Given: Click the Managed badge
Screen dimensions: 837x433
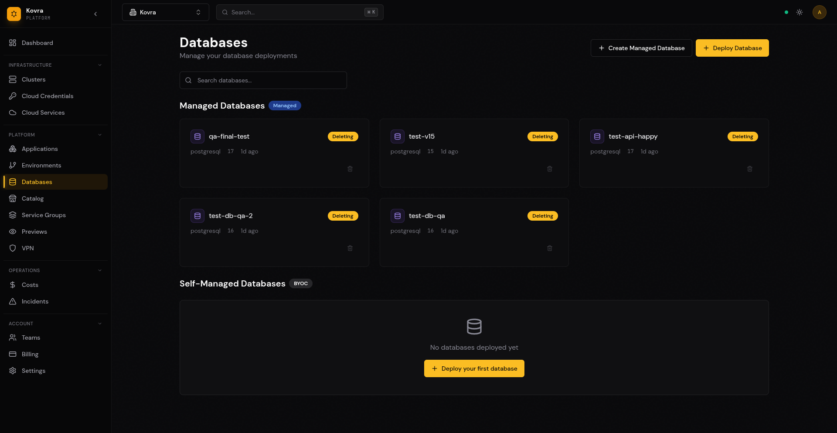Looking at the screenshot, I should (x=285, y=106).
